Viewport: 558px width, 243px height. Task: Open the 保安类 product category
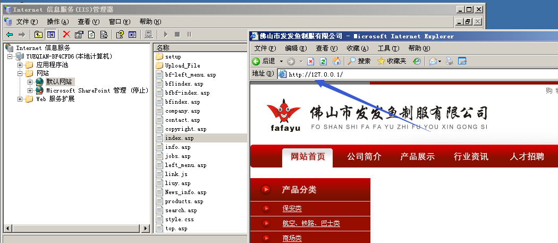coord(292,208)
